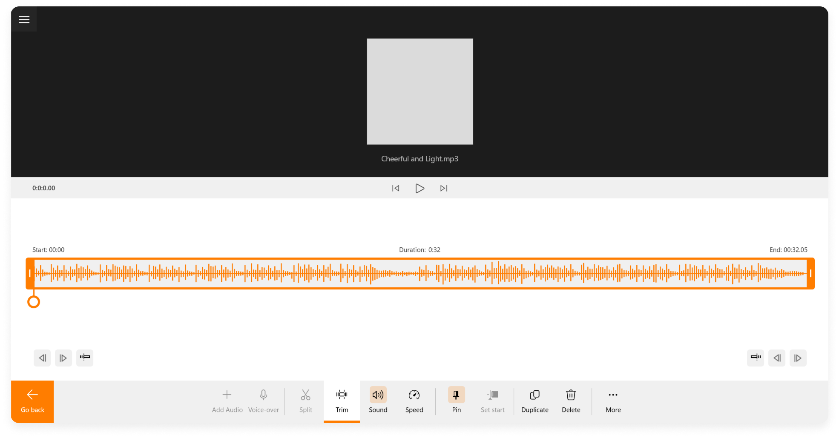Viewport: 839px width, 438px height.
Task: Click the Go back button
Action: 32,401
